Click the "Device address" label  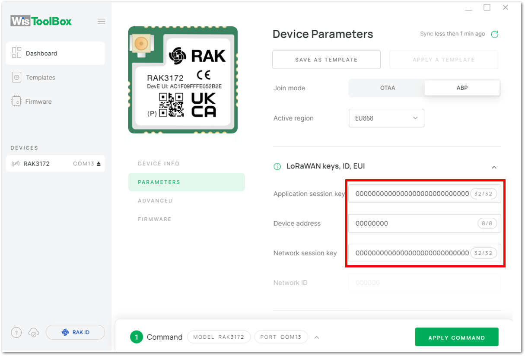pos(297,223)
